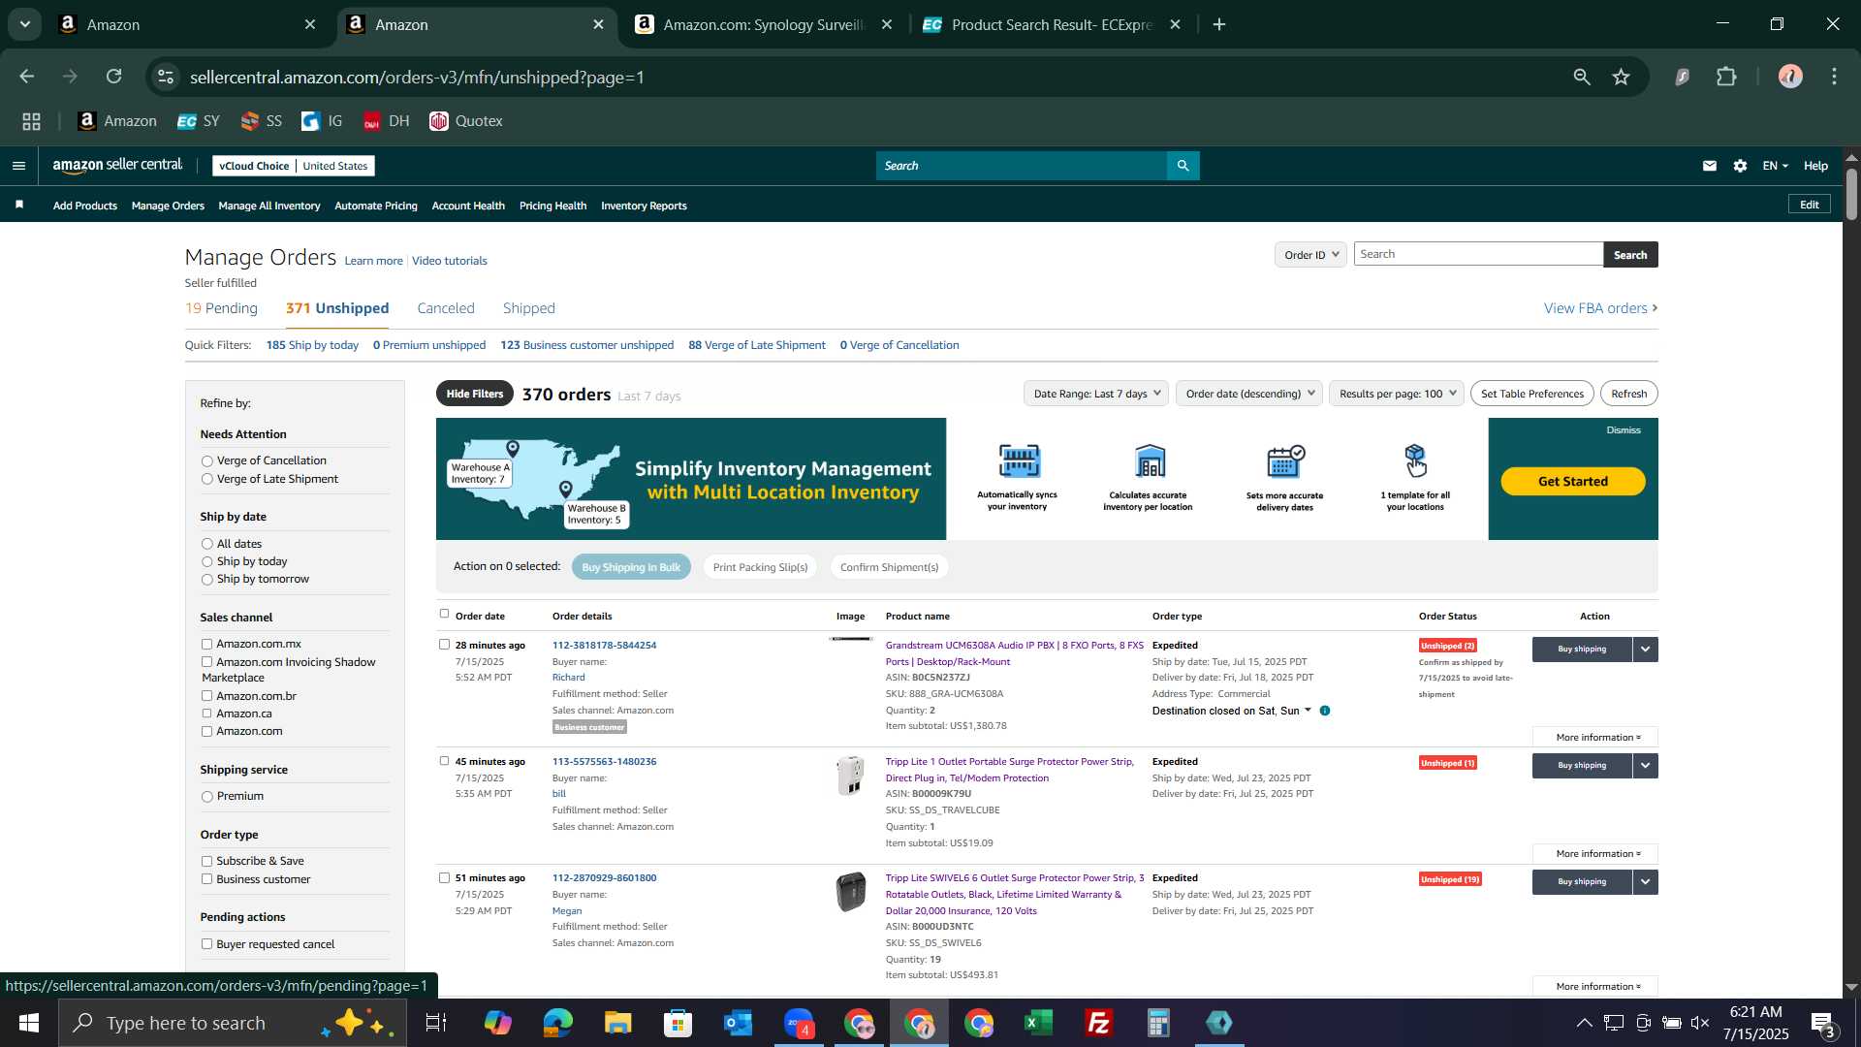Select the Ship by today radio button
1861x1047 pixels.
pos(206,562)
